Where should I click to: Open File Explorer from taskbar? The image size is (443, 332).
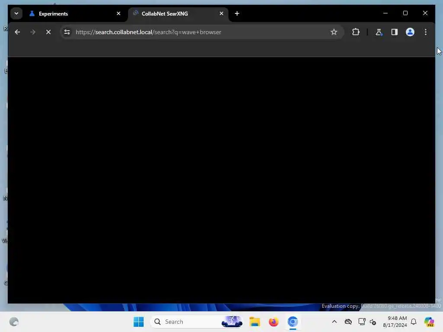pos(254,322)
